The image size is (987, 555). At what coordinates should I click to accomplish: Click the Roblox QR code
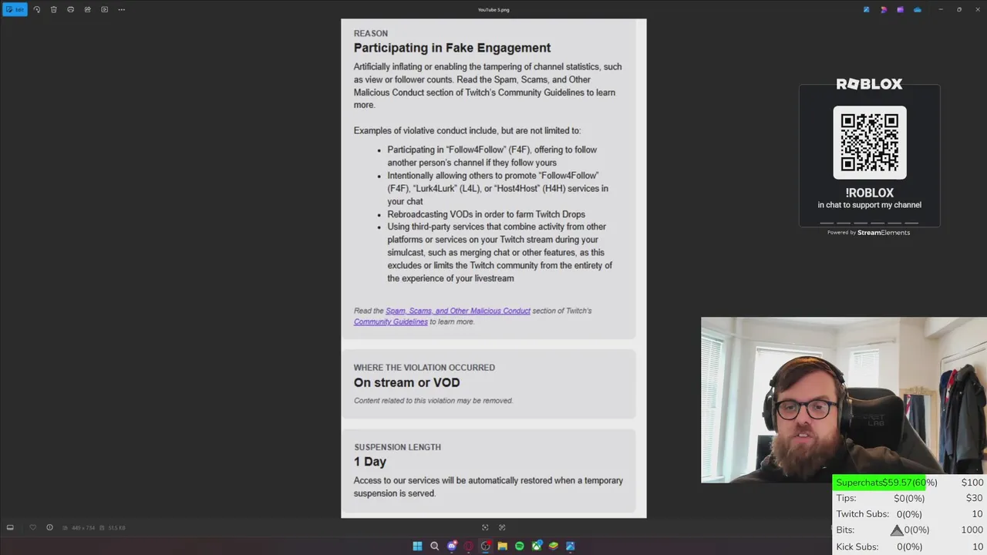point(869,143)
